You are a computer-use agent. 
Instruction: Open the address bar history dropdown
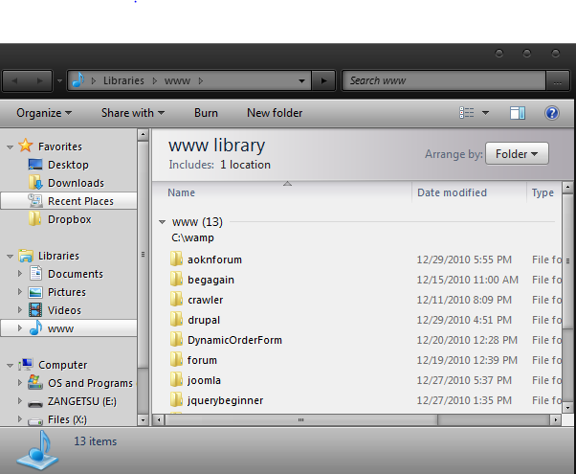click(x=301, y=80)
